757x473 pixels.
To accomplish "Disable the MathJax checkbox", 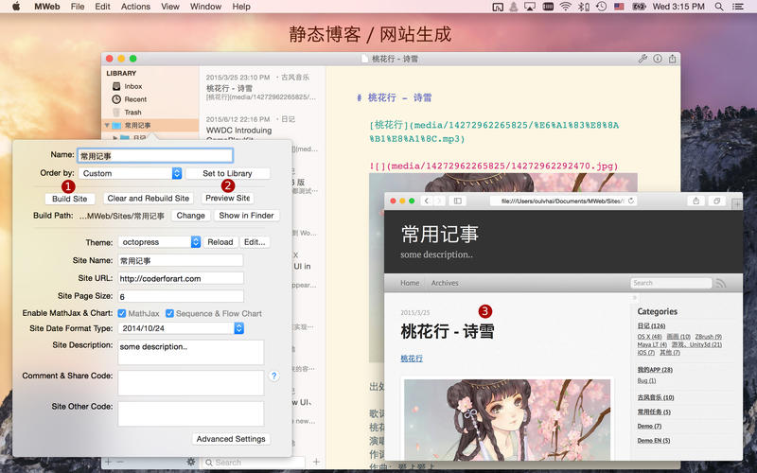I will pos(122,313).
